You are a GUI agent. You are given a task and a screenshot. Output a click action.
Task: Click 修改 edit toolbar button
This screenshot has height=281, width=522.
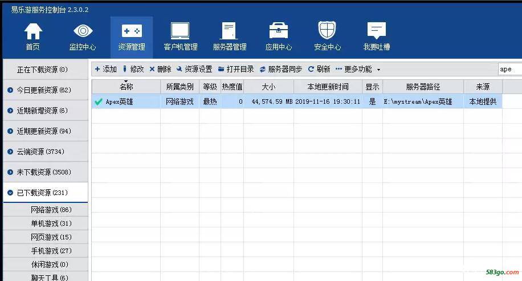pos(133,69)
